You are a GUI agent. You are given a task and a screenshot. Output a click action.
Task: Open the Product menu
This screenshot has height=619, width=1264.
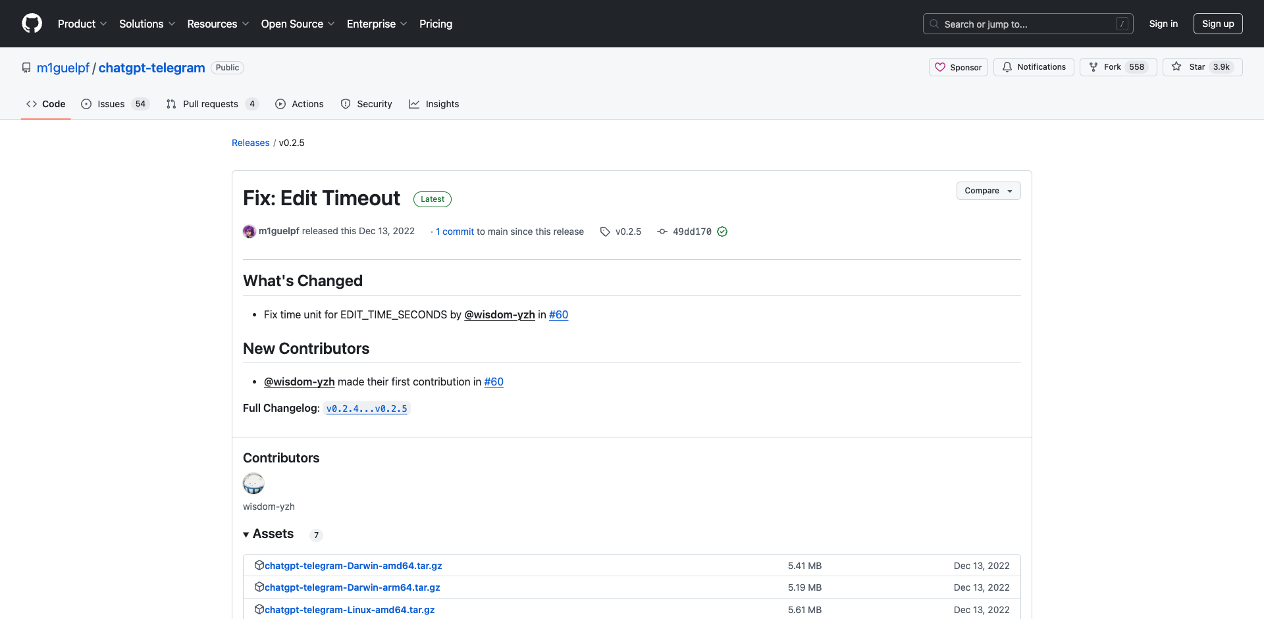[x=82, y=24]
